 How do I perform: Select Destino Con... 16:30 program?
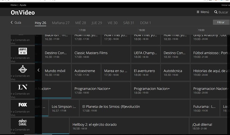pyautogui.click(x=56, y=54)
